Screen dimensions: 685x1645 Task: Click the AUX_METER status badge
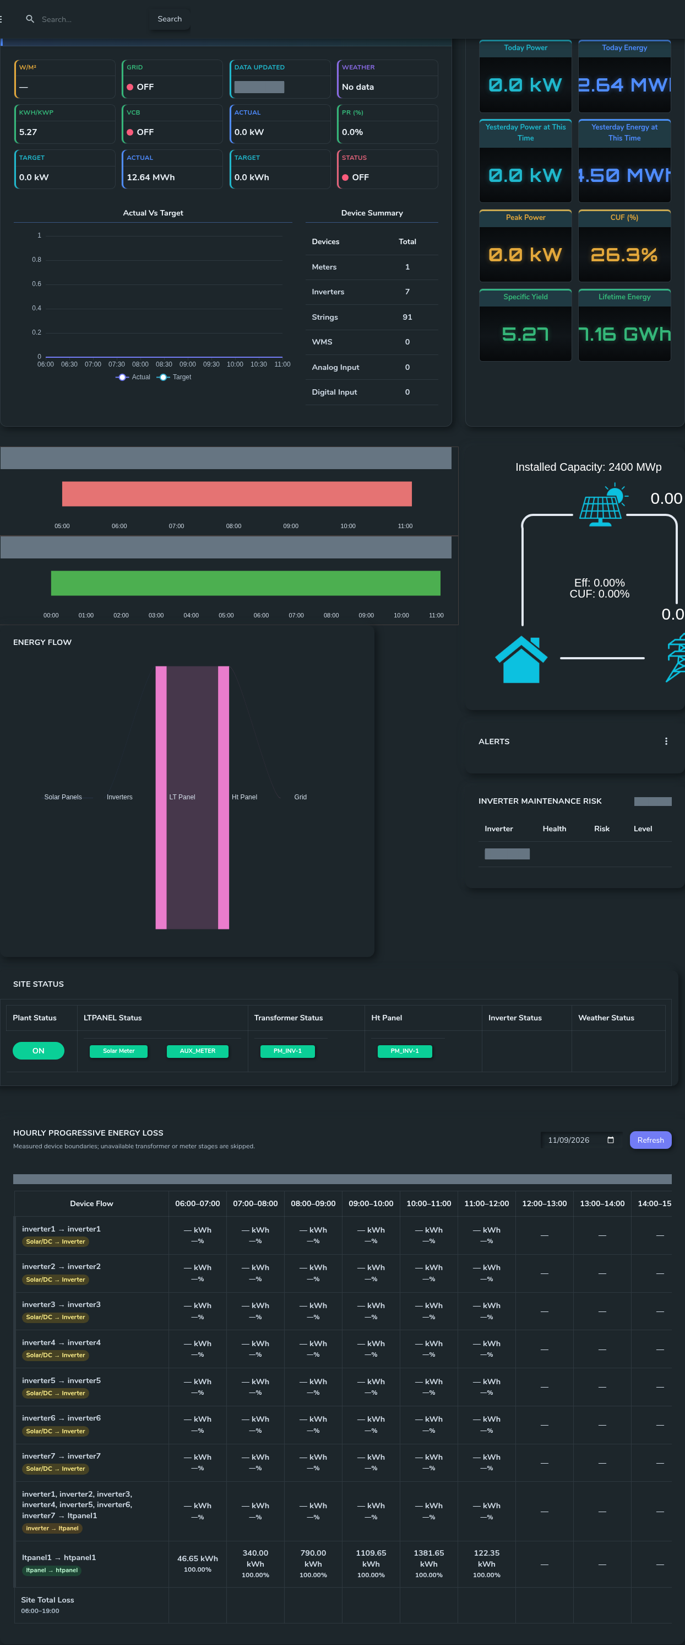pyautogui.click(x=198, y=1051)
